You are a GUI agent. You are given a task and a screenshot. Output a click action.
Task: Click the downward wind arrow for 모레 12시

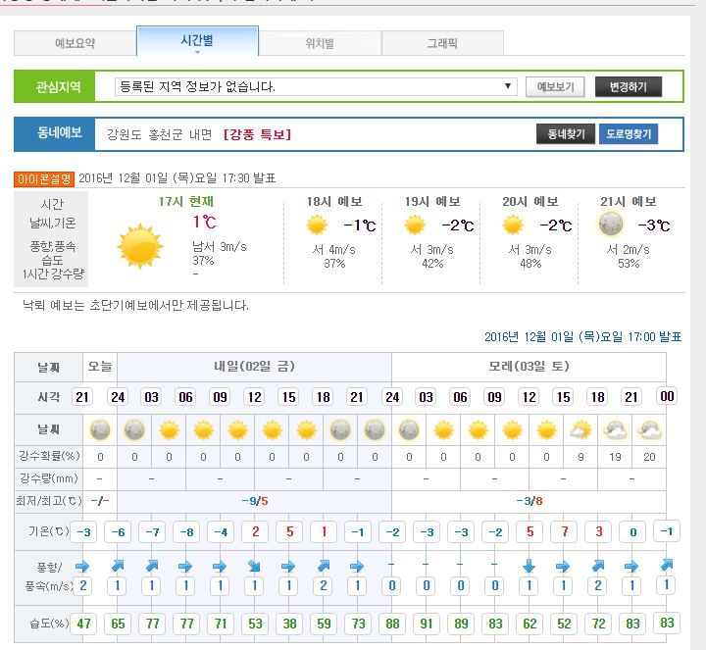click(529, 566)
